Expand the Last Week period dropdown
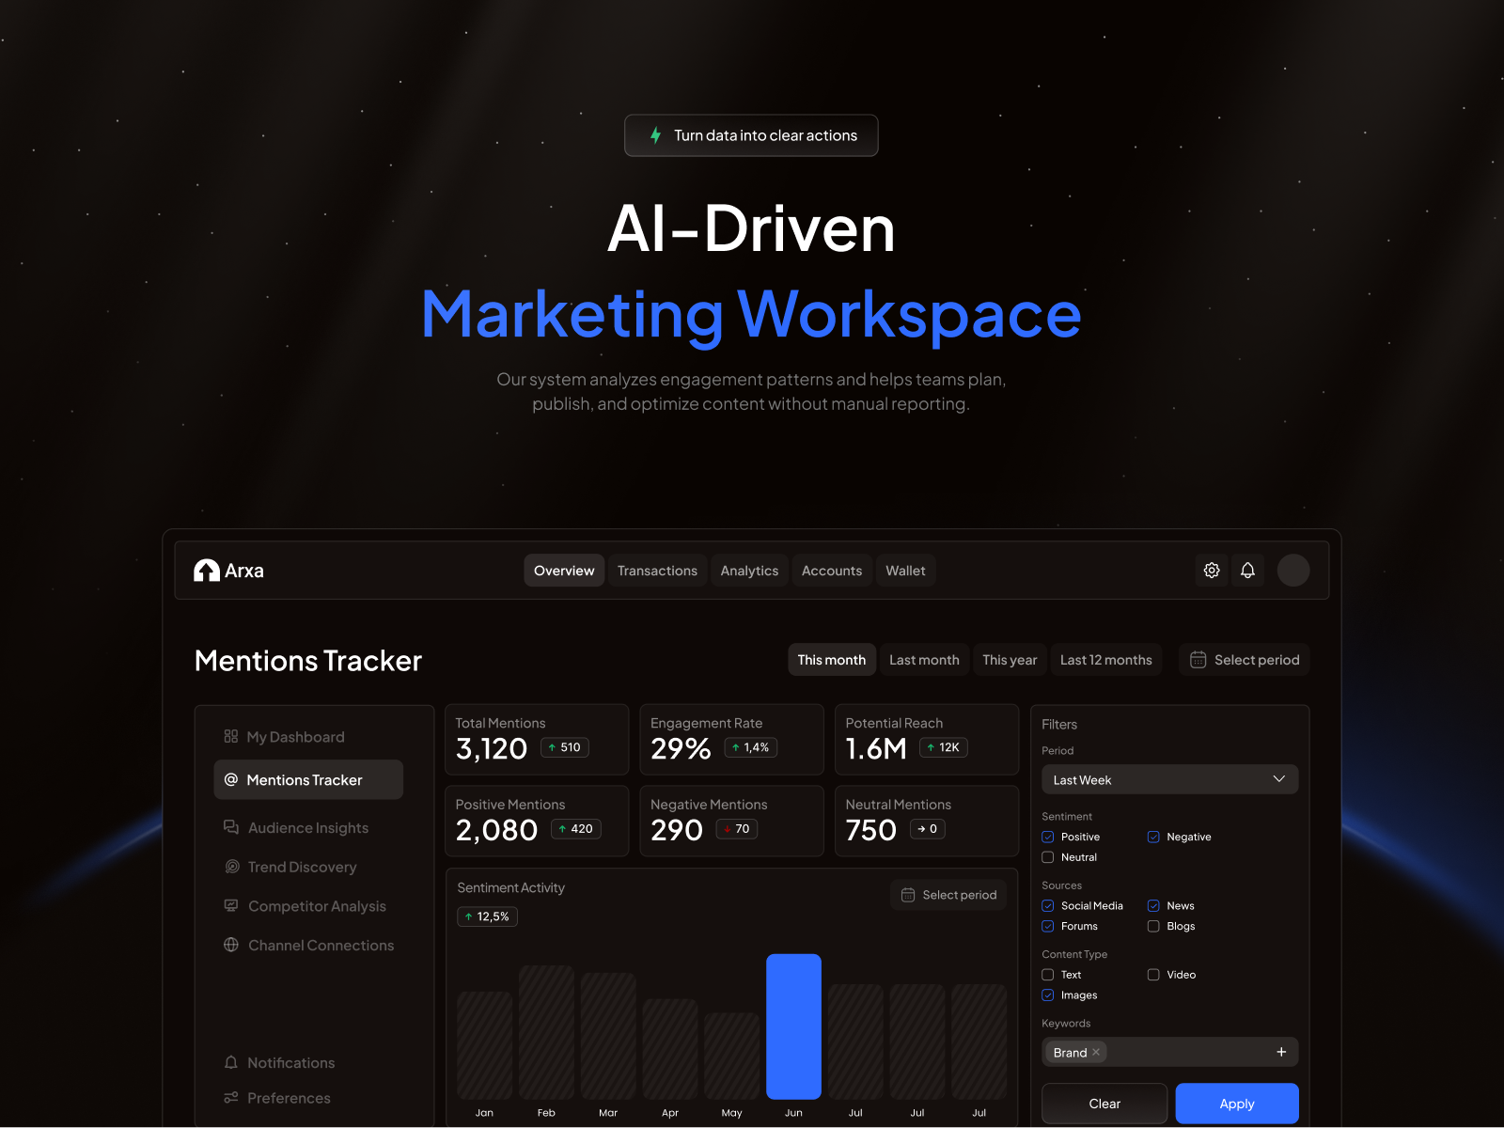The height and width of the screenshot is (1128, 1504). [x=1170, y=779]
